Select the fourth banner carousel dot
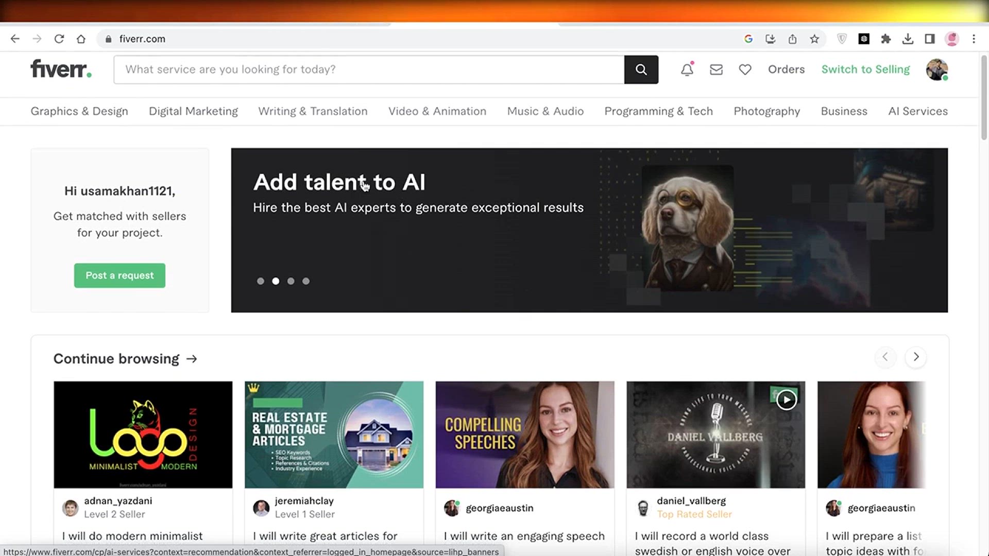The width and height of the screenshot is (989, 556). (x=306, y=281)
